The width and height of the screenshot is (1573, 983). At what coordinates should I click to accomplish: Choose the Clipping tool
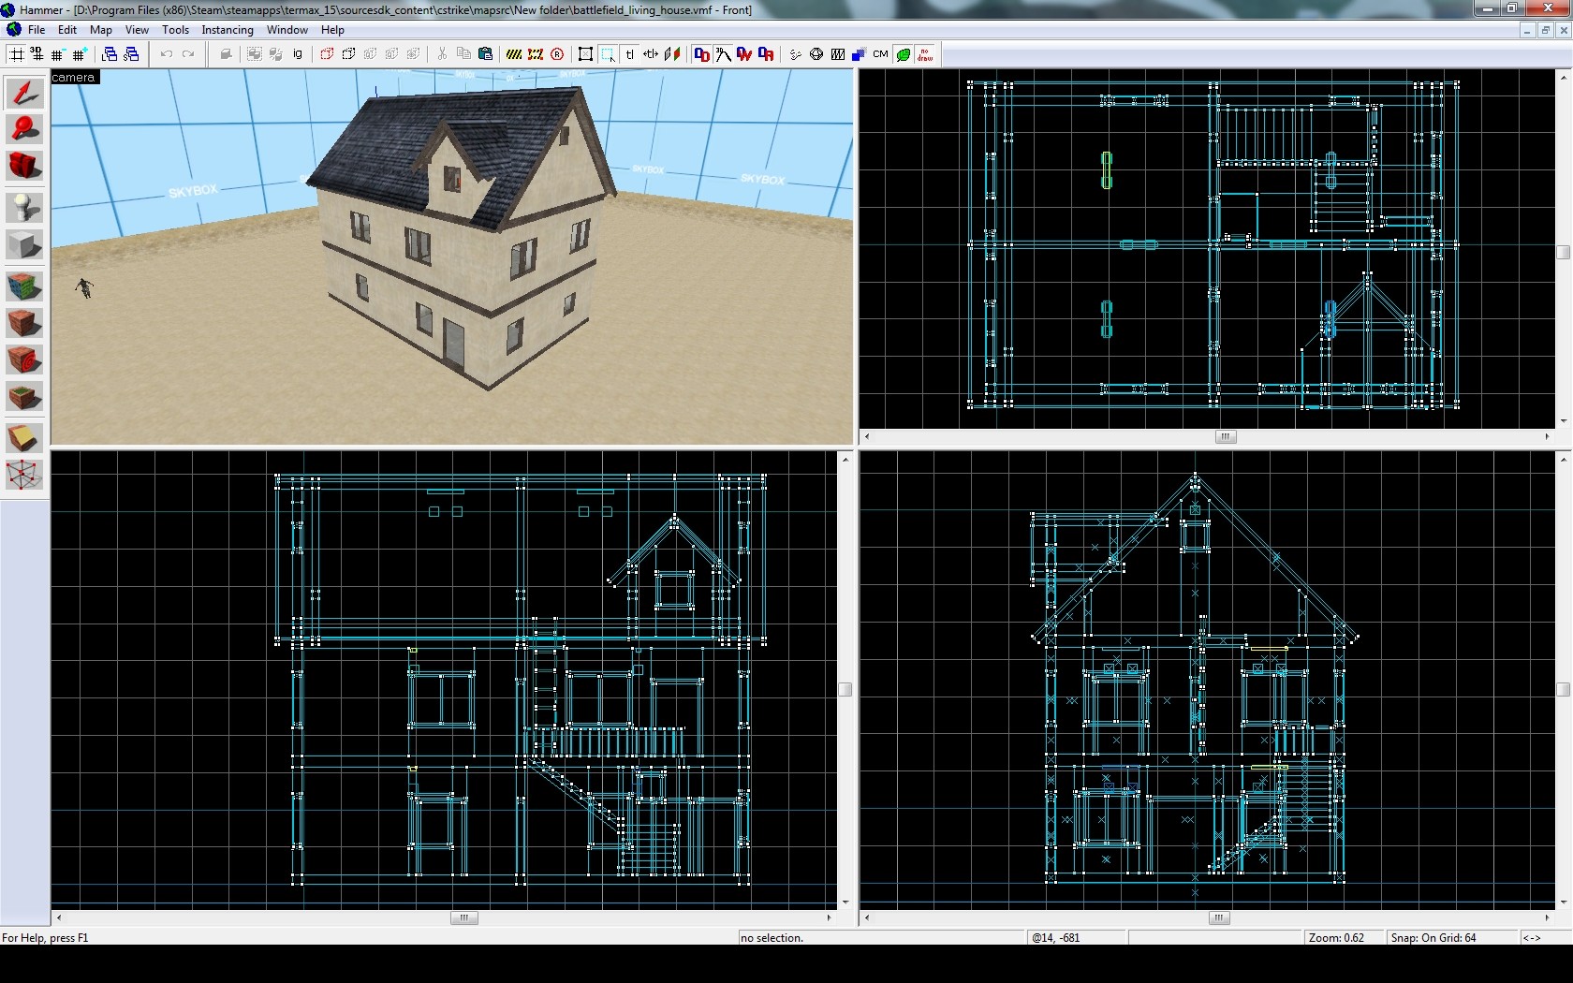pos(24,437)
